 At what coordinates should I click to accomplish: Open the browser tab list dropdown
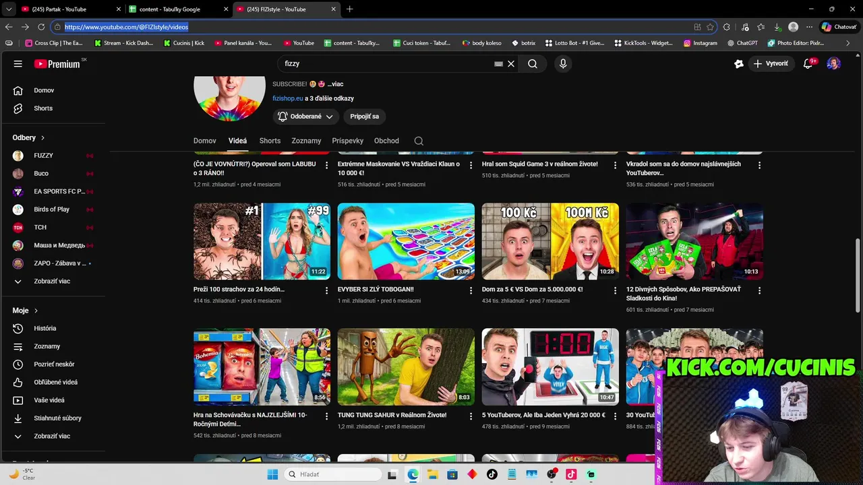tap(9, 9)
